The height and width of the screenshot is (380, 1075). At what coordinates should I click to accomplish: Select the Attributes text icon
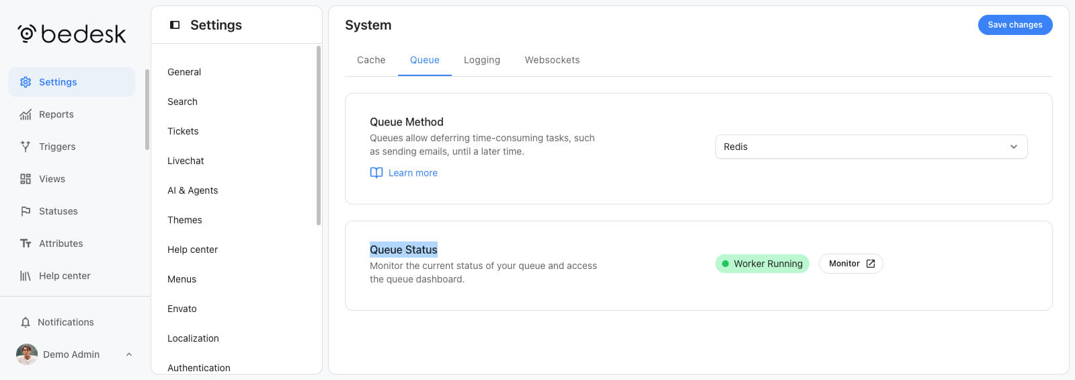click(26, 243)
